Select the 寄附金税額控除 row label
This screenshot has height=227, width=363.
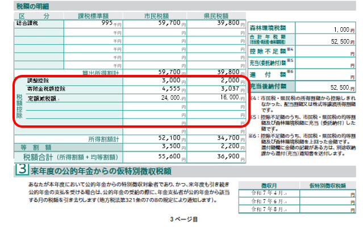pos(47,89)
